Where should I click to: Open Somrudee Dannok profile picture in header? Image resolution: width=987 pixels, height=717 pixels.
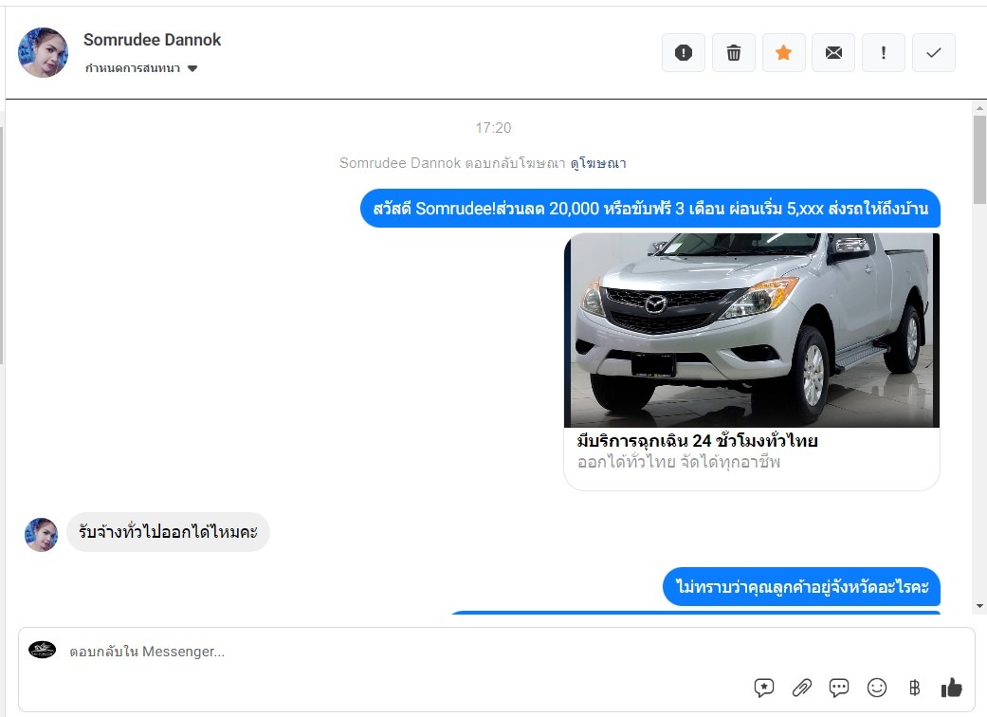(x=43, y=52)
